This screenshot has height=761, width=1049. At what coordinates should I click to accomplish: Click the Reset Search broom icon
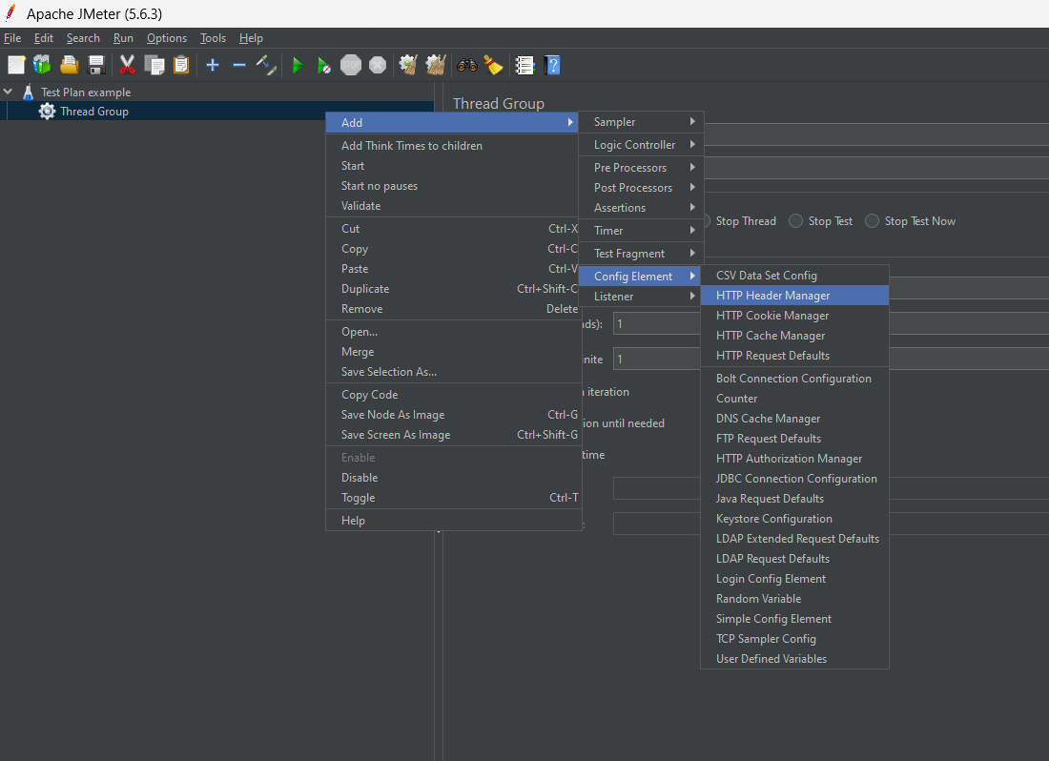(x=494, y=65)
